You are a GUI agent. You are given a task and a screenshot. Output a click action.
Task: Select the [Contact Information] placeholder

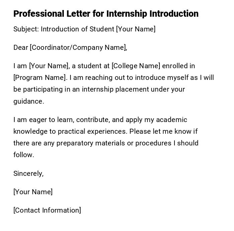coord(47,210)
